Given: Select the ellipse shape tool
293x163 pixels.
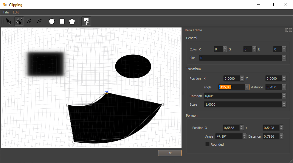Looking at the screenshot, I should 52,21.
